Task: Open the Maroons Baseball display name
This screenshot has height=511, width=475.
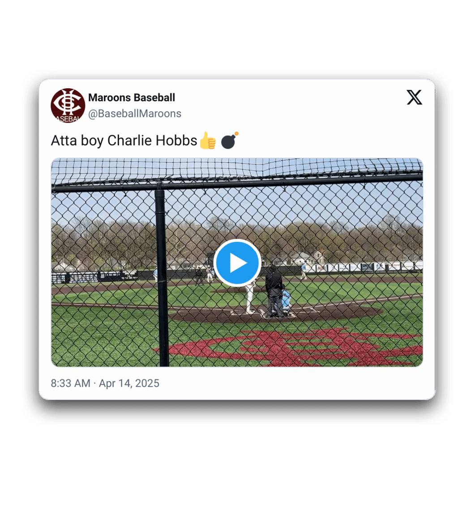Action: pyautogui.click(x=132, y=98)
